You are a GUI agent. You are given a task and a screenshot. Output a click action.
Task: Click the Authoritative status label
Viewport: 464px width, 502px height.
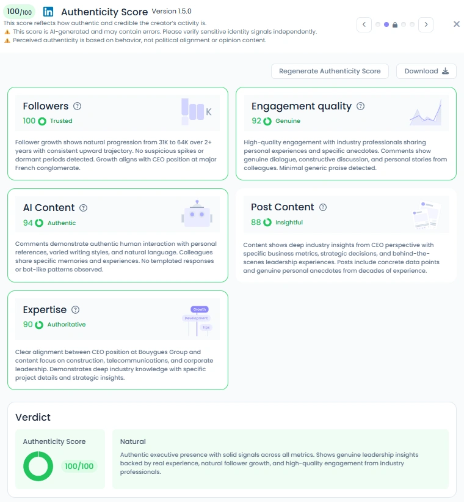pos(67,325)
